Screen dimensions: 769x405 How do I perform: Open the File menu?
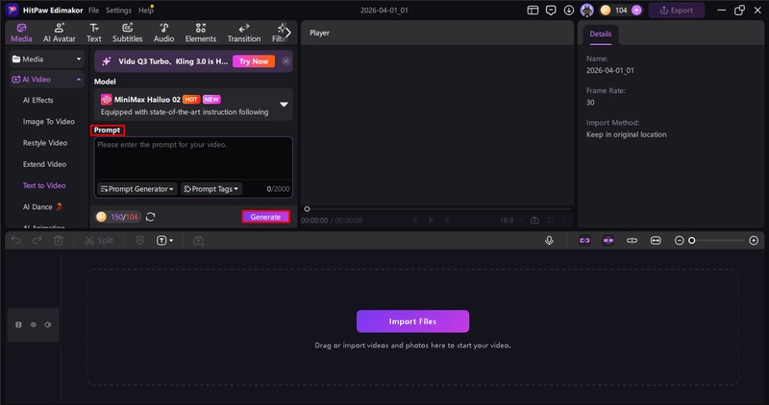[93, 11]
